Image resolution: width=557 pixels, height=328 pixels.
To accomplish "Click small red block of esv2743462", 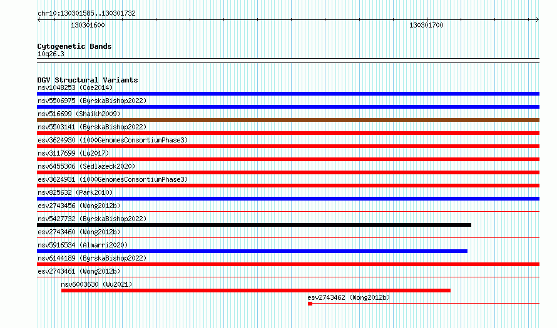I will pos(310,304).
